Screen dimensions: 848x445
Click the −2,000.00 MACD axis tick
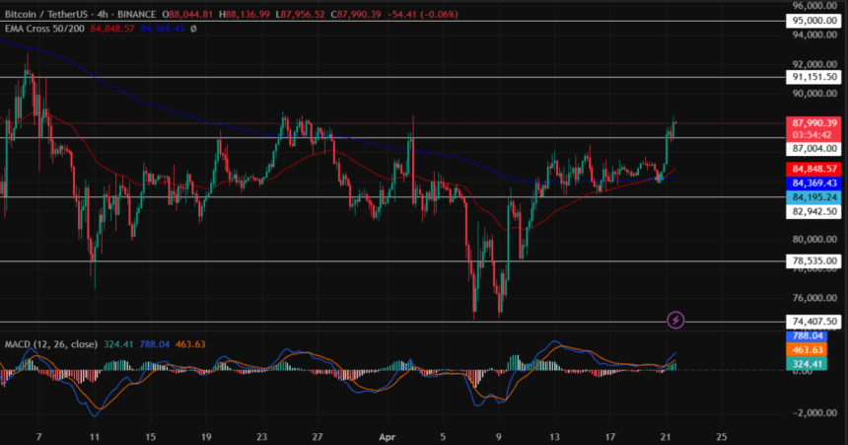click(814, 412)
